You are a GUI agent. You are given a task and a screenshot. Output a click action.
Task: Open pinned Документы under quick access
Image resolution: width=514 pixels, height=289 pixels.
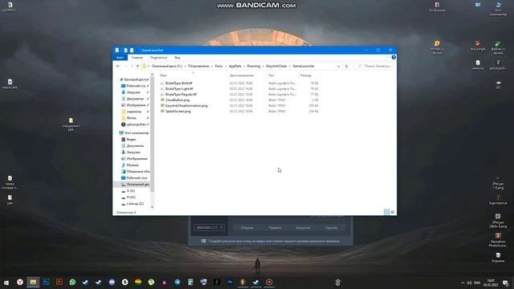(135, 99)
